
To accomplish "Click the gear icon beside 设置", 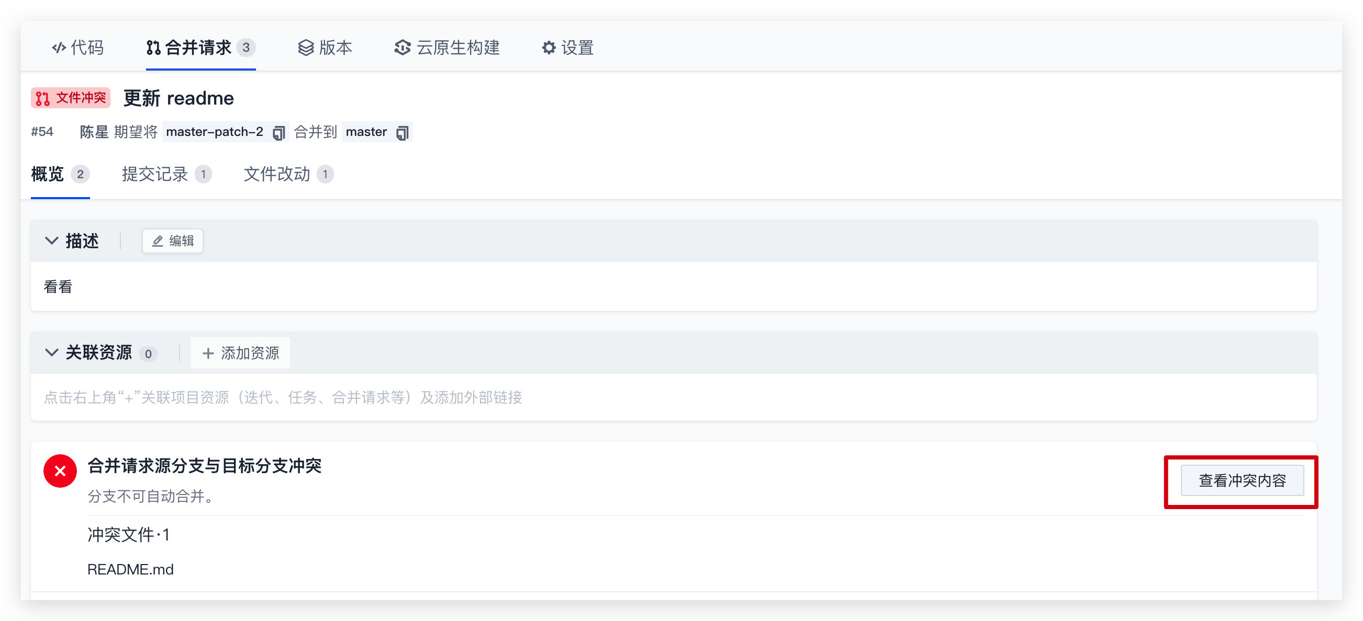I will click(x=549, y=48).
